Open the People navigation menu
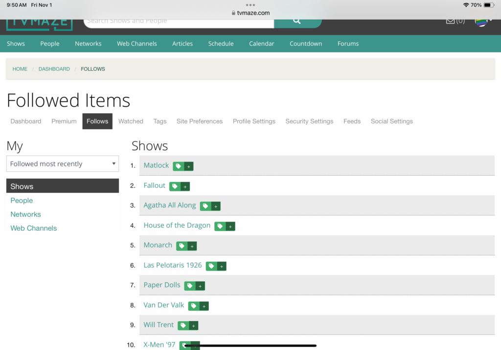The height and width of the screenshot is (350, 501). [x=50, y=44]
